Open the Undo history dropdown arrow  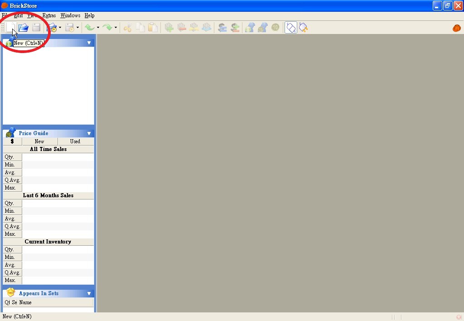click(x=98, y=28)
